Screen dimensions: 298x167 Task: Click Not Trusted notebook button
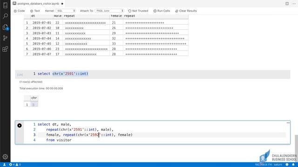click(x=138, y=11)
